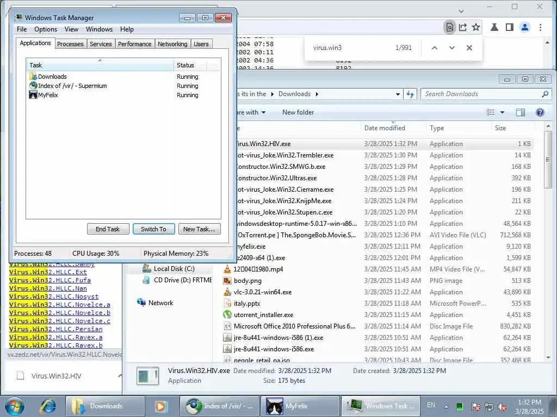Toggle the browser side panel icon
The image size is (557, 417).
pyautogui.click(x=509, y=27)
